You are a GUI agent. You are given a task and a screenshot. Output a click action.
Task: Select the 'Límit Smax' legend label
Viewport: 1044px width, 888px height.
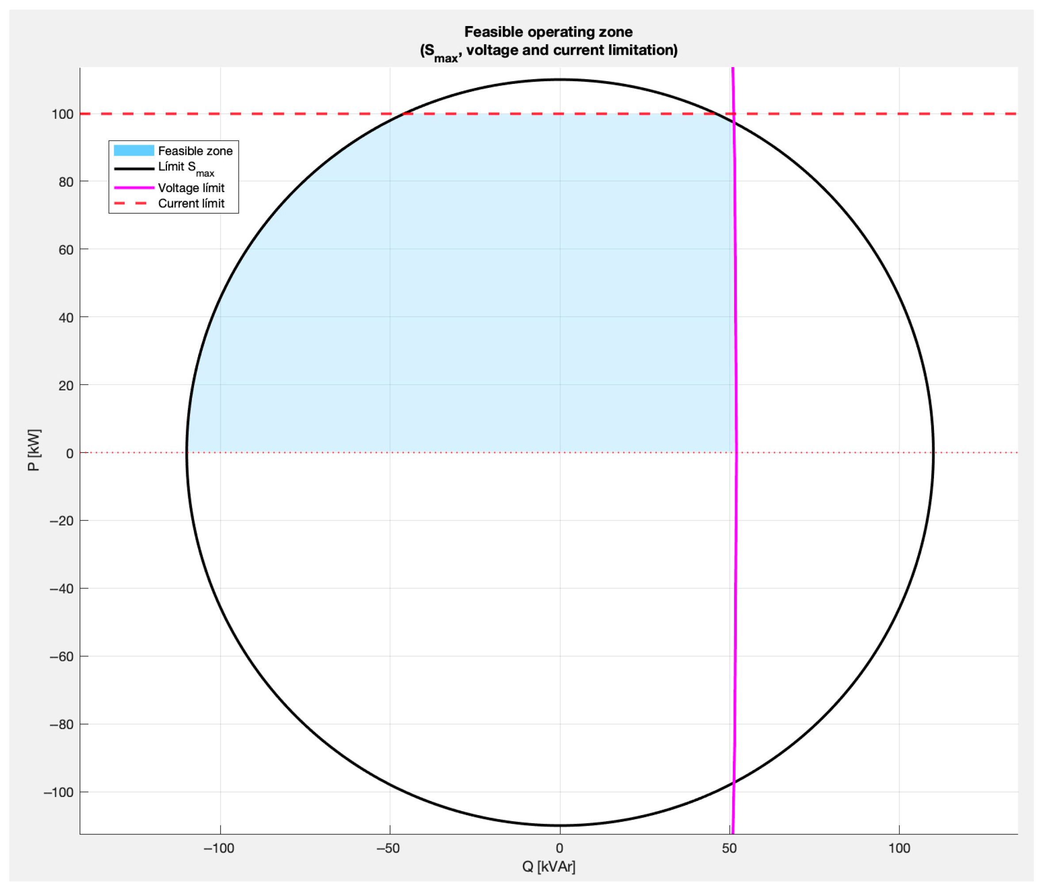pyautogui.click(x=186, y=168)
